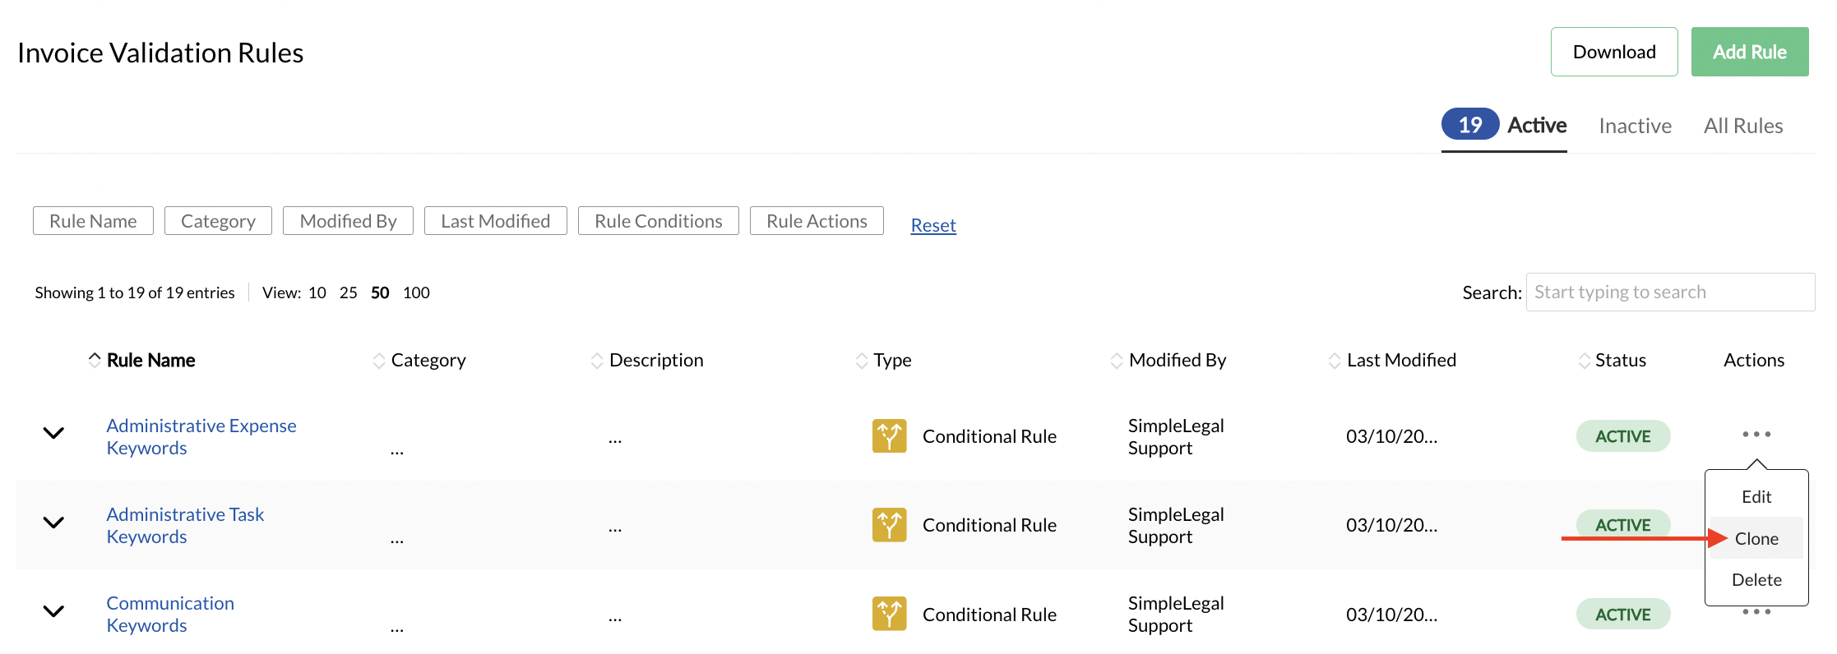Click the Reset link
The image size is (1837, 654).
tap(933, 225)
